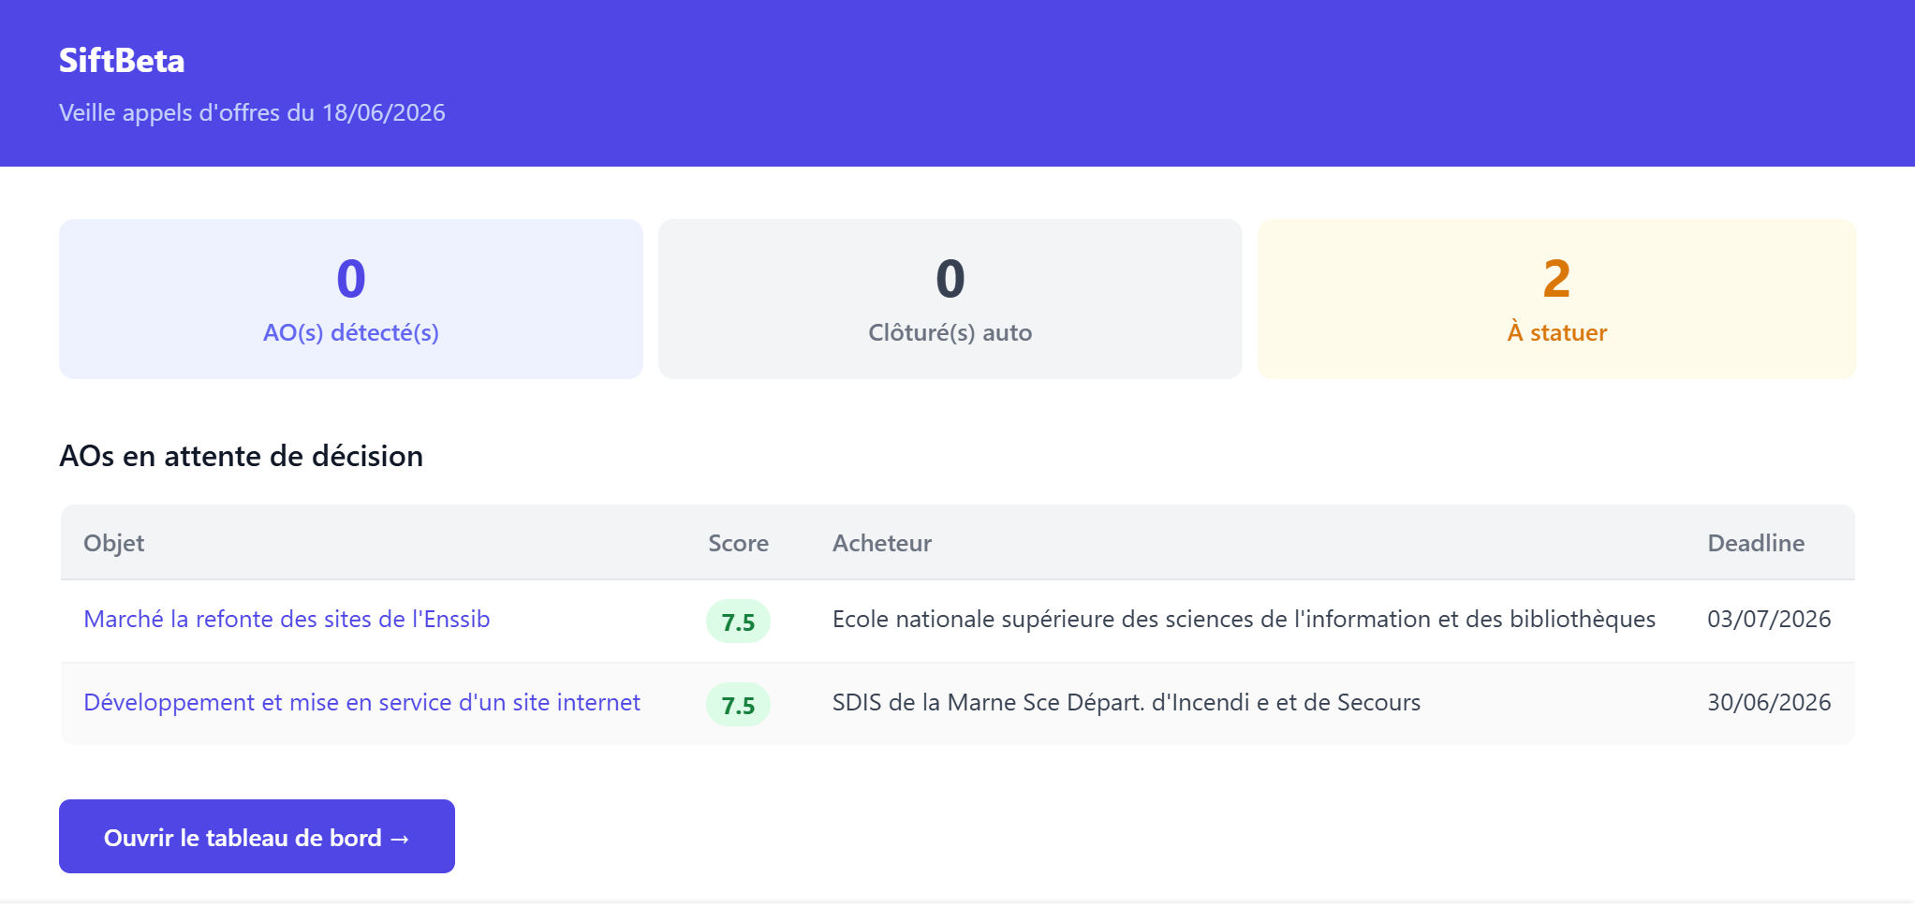
Task: Click the 'Deadline' column header
Action: coord(1756,543)
